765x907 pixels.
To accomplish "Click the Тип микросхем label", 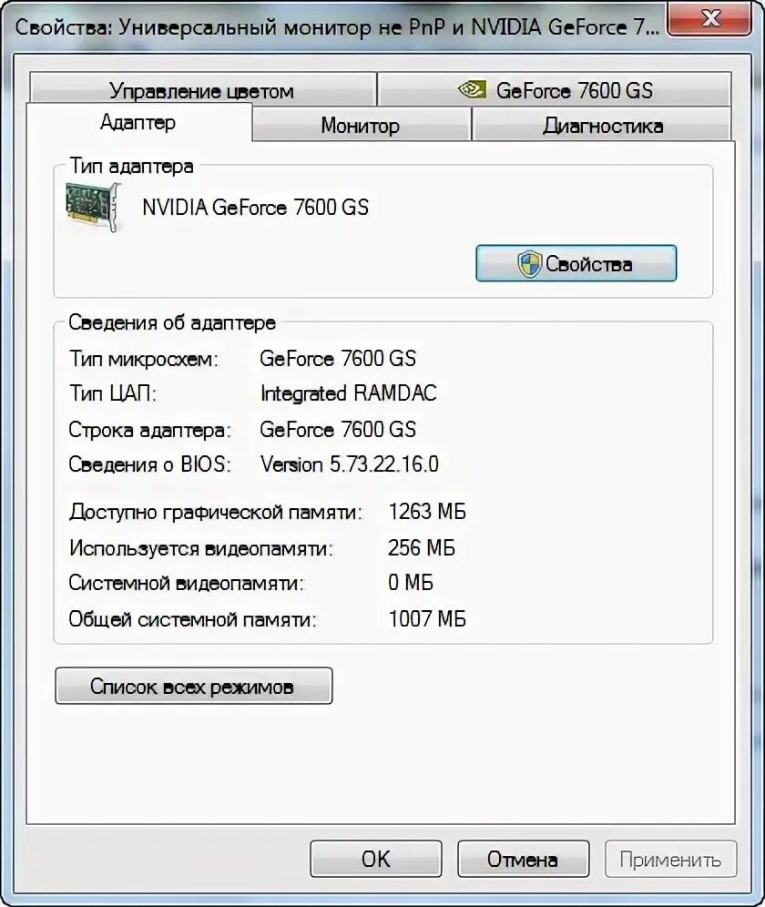I will click(144, 359).
